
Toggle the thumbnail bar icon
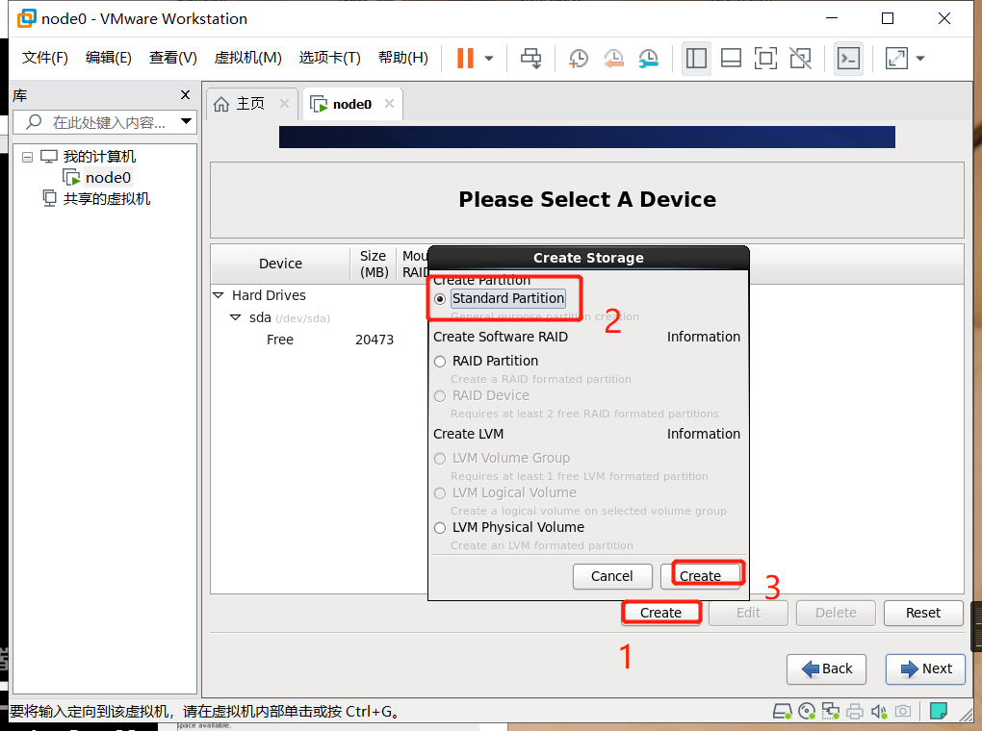click(731, 59)
